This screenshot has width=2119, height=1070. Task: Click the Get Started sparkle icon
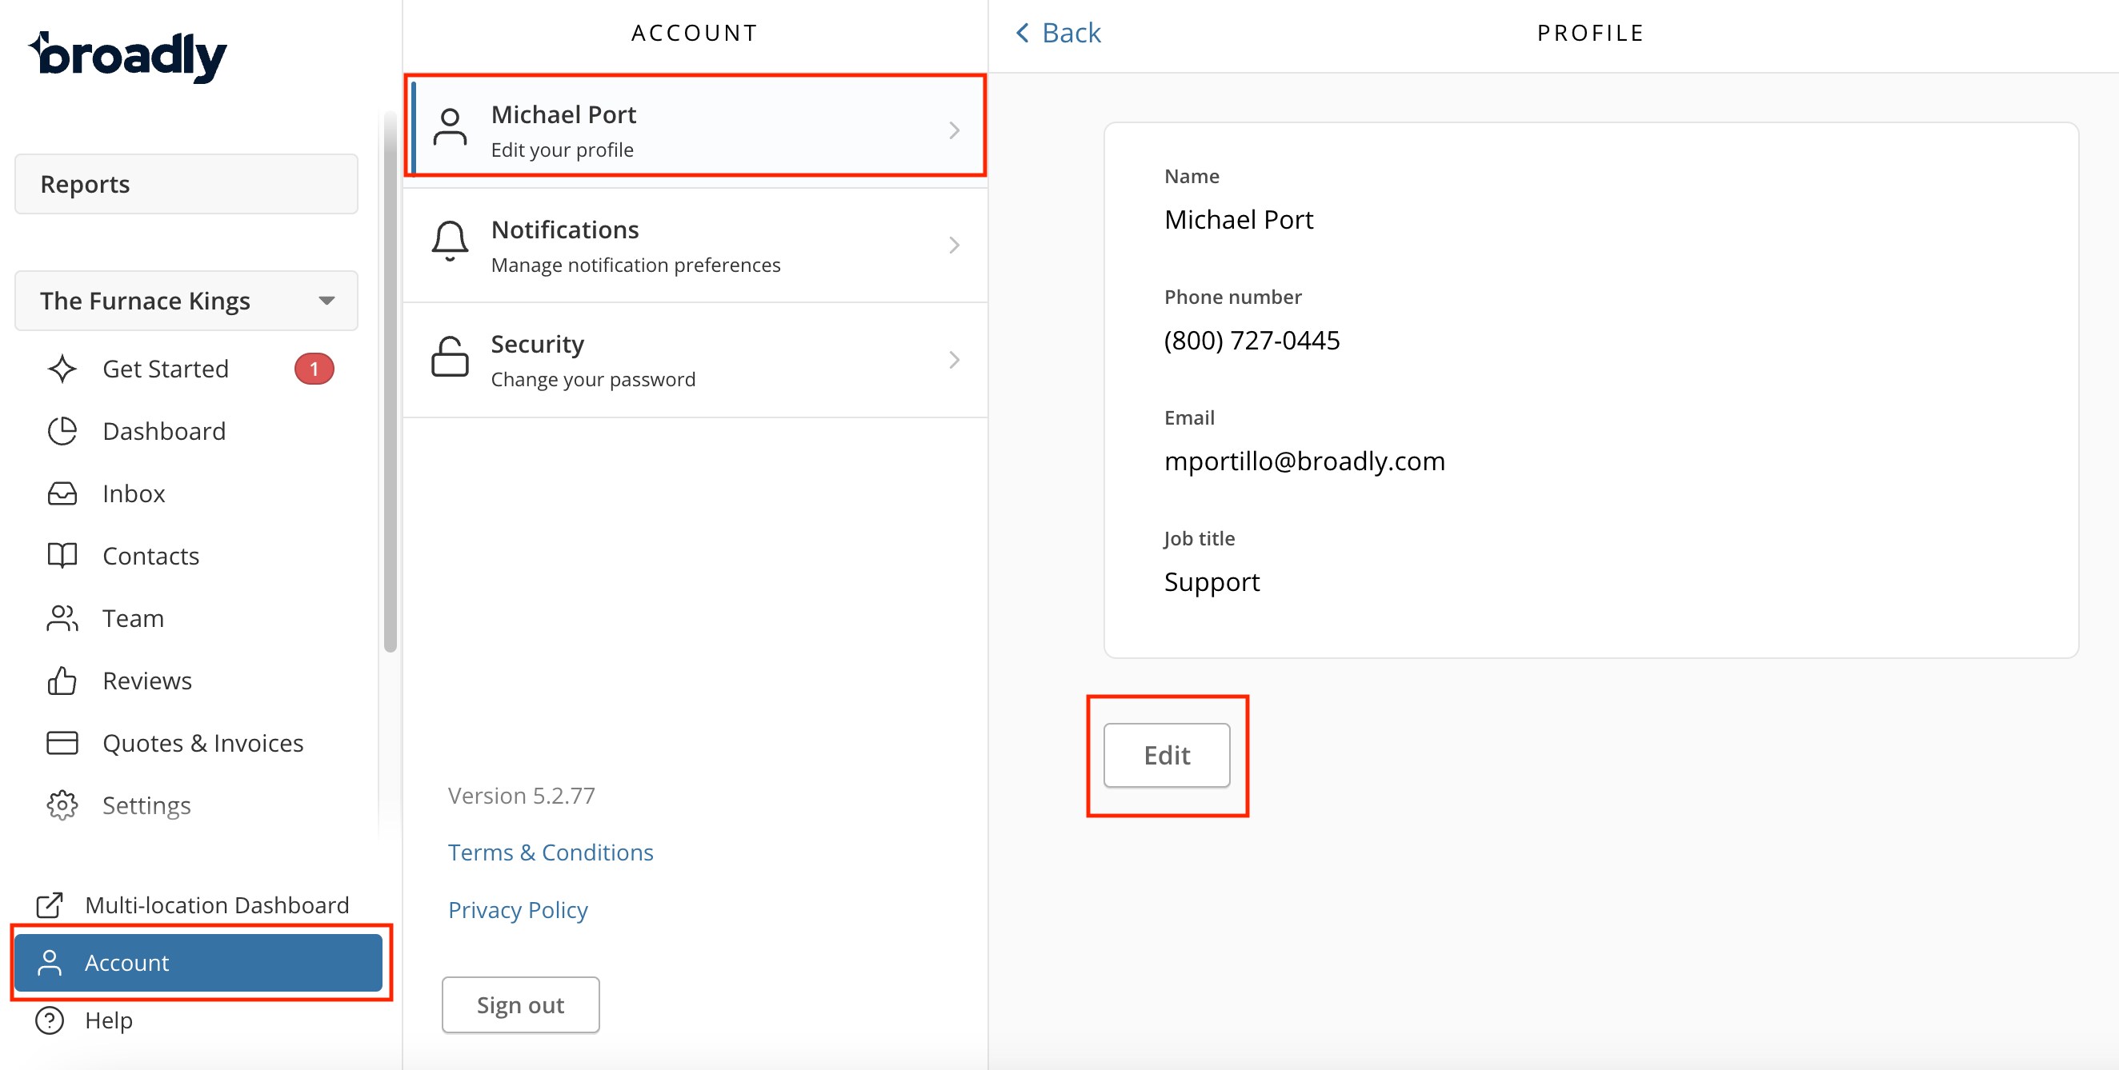pos(62,369)
